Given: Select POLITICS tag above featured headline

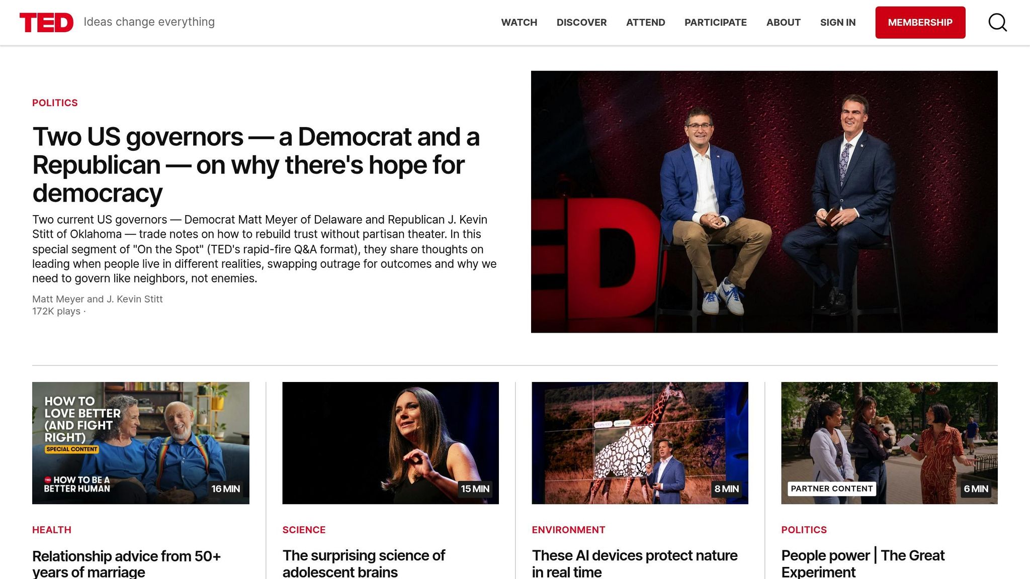Looking at the screenshot, I should (x=55, y=103).
